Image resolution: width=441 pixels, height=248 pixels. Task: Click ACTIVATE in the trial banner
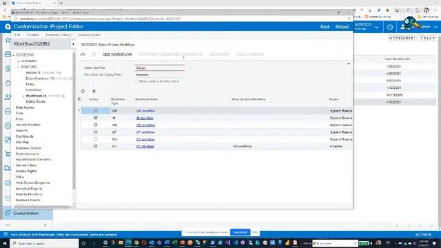click(x=423, y=234)
